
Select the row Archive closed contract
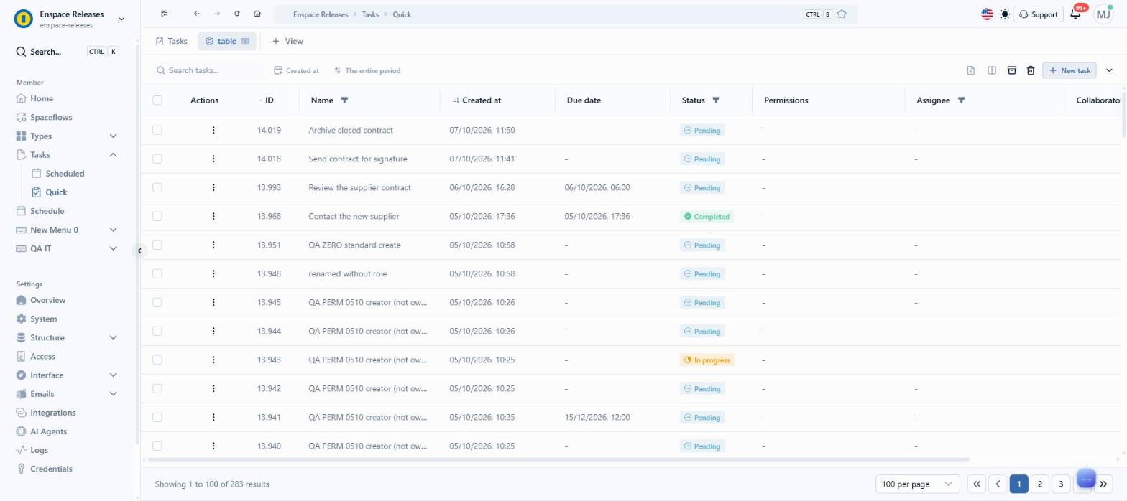[157, 130]
